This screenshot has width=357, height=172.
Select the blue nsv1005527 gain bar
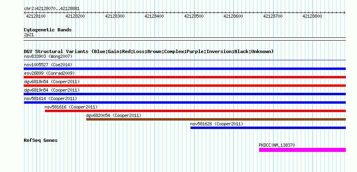click(x=185, y=69)
